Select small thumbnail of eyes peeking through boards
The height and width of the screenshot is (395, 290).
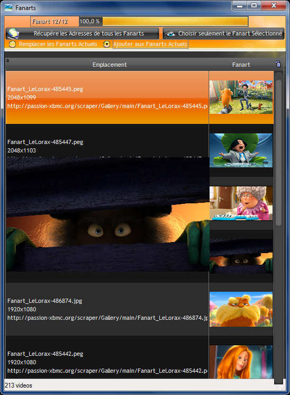point(241,256)
